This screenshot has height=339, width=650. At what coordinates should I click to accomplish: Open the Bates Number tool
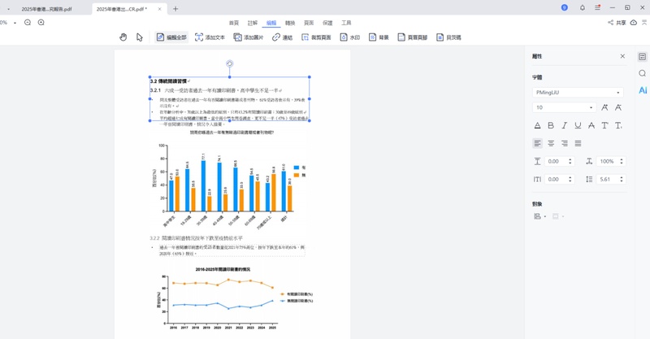[x=448, y=37]
